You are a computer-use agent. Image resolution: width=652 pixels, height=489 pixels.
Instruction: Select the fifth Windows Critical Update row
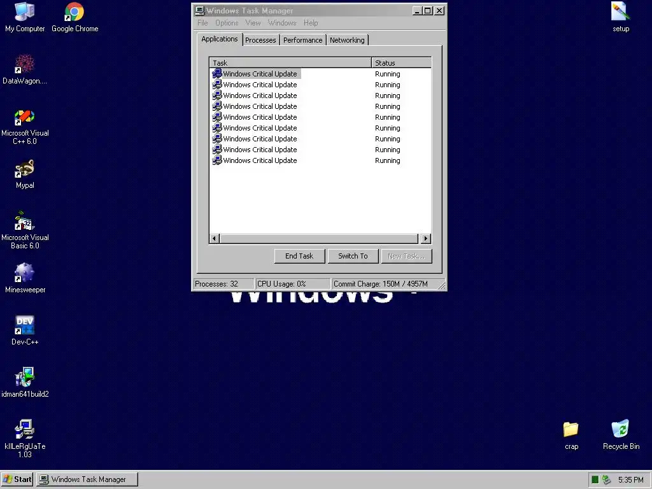tap(320, 117)
